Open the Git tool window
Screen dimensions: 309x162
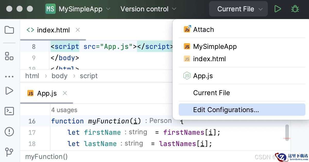[9, 152]
